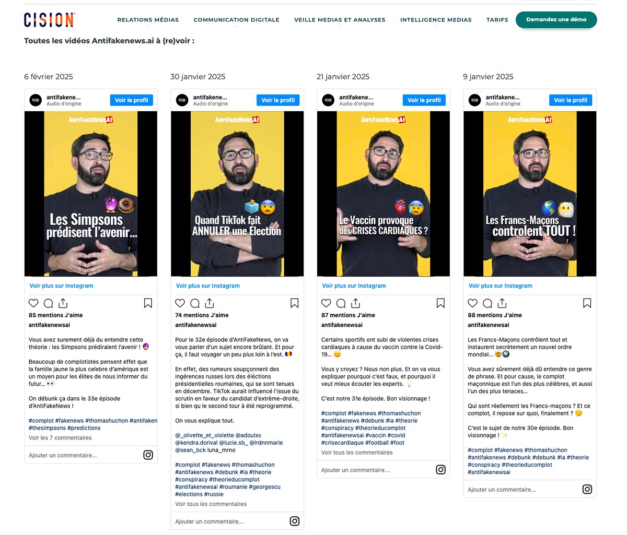Click Voir le profil on 21 janvier card
Screen dimensions: 627x535
(424, 100)
